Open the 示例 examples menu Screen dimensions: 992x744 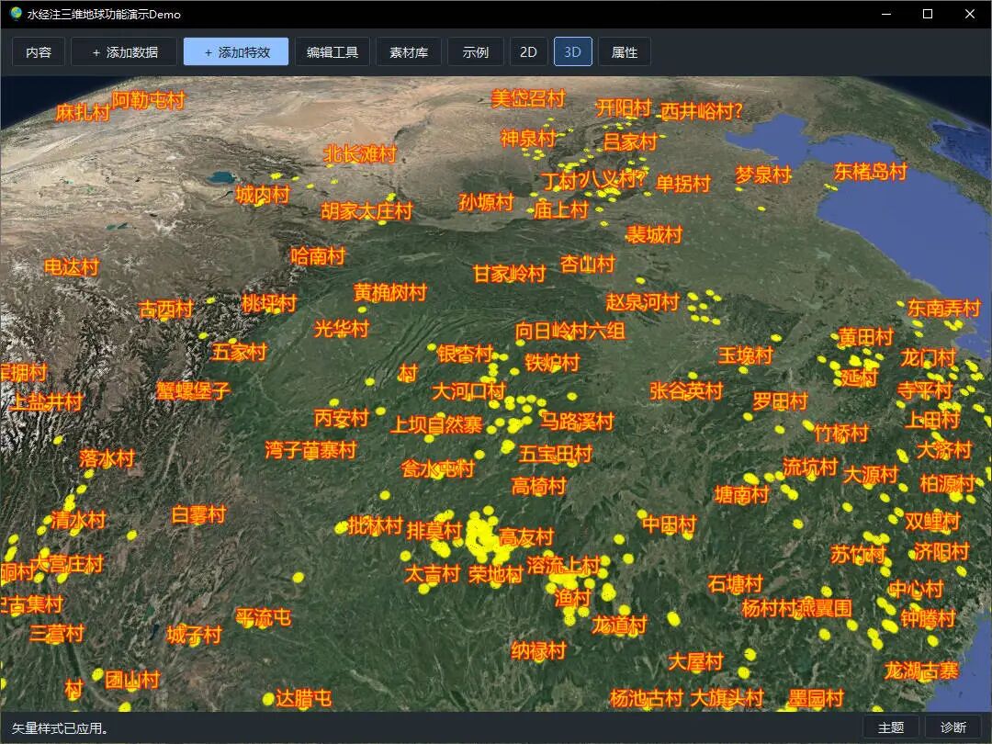pyautogui.click(x=476, y=51)
